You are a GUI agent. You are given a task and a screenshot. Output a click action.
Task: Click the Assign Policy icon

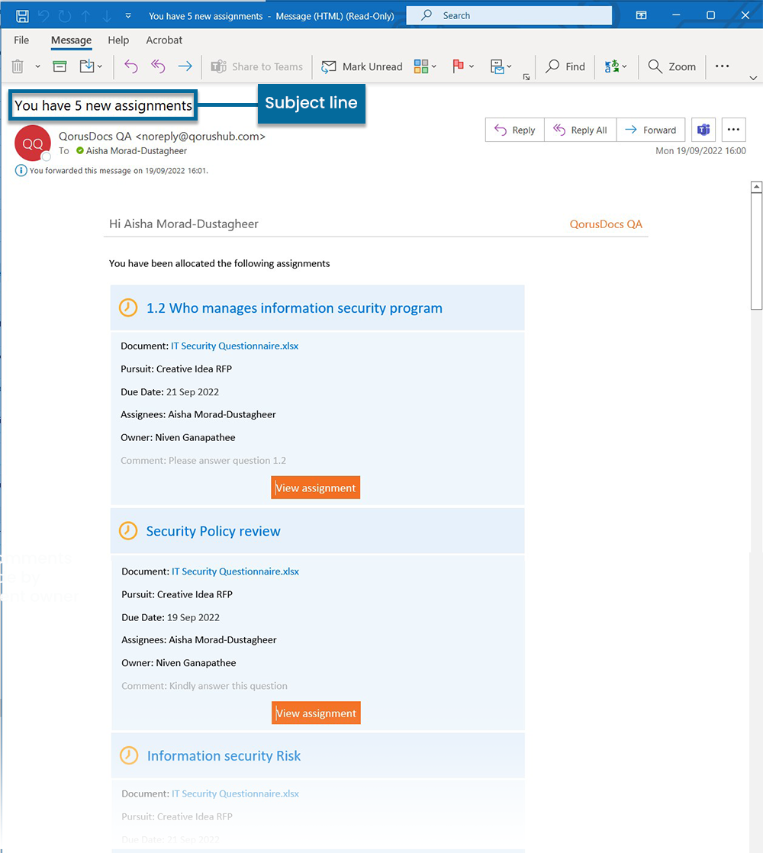click(497, 66)
